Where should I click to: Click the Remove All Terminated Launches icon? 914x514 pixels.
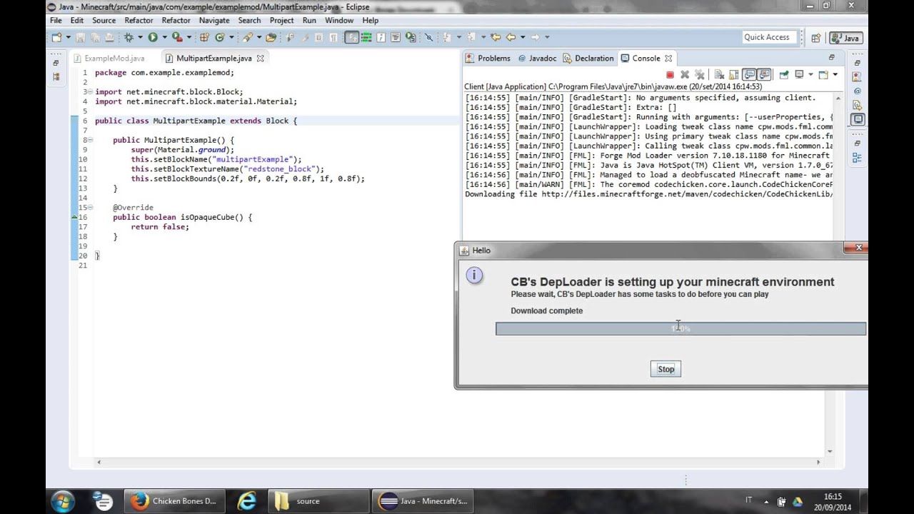[700, 74]
